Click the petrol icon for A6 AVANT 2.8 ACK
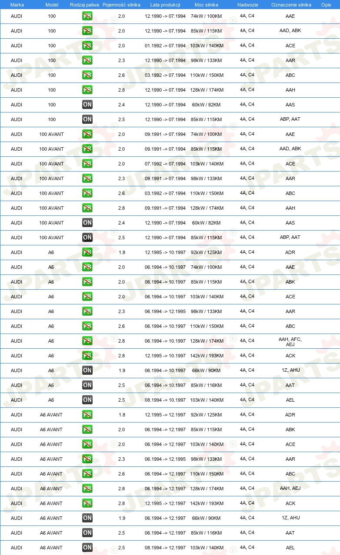 pyautogui.click(x=87, y=503)
